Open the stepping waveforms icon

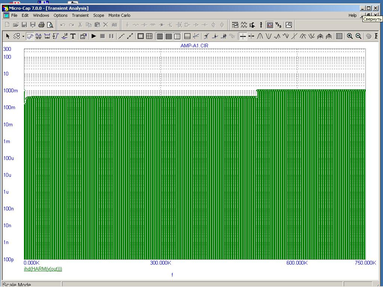[244, 25]
